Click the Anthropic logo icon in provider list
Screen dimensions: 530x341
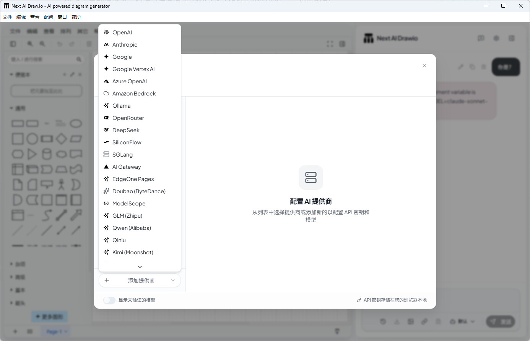(x=106, y=45)
